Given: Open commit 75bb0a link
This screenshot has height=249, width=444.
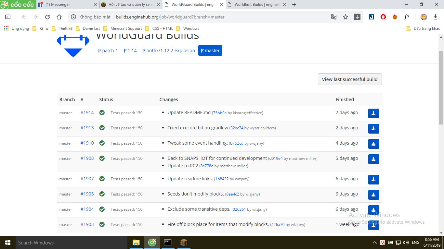Looking at the screenshot, I should pyautogui.click(x=220, y=113).
